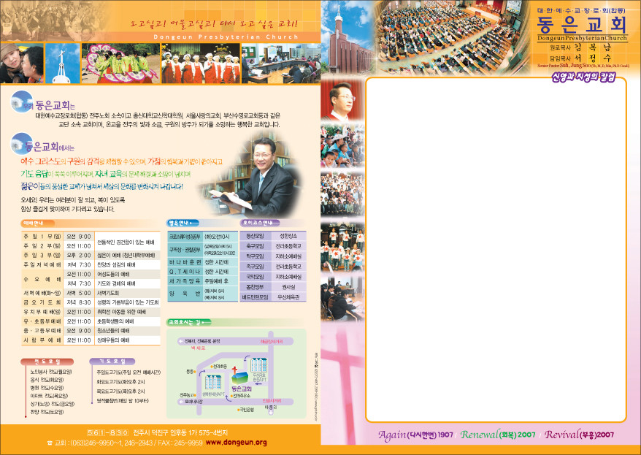The height and width of the screenshot is (455, 641).
Task: Open the www.dongeun.org website link
Action: pyautogui.click(x=236, y=443)
